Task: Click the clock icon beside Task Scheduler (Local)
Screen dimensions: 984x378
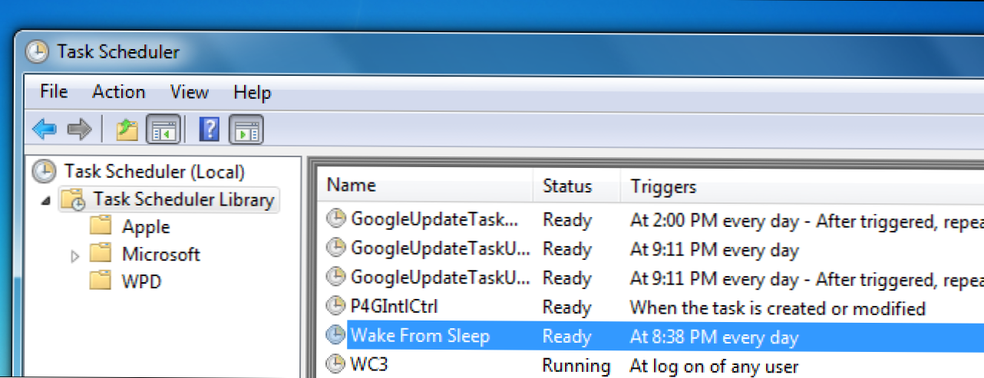Action: (45, 172)
